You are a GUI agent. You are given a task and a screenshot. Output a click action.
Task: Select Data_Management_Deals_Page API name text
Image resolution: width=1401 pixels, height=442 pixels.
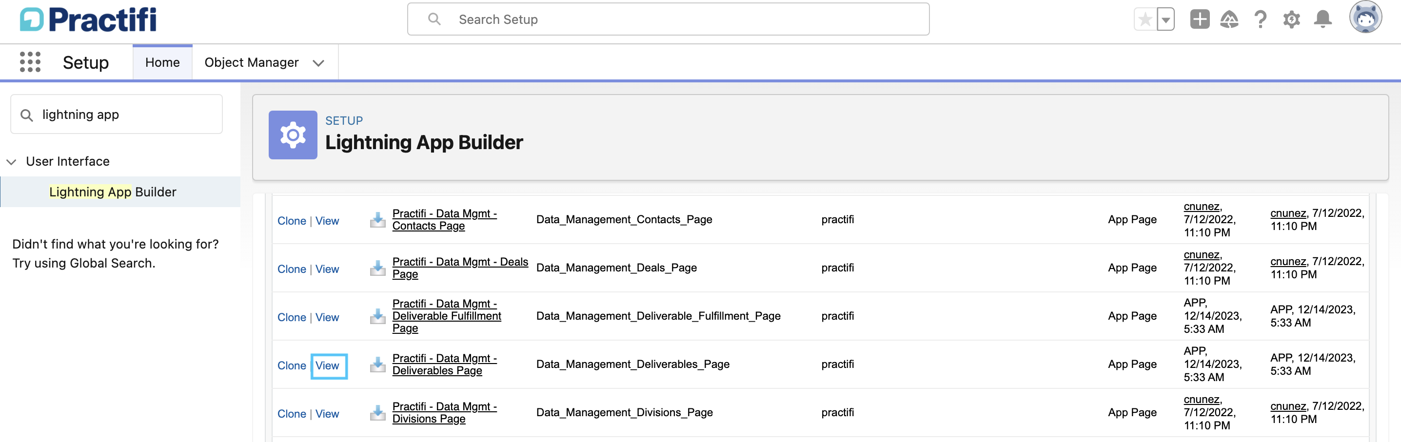[x=616, y=268]
